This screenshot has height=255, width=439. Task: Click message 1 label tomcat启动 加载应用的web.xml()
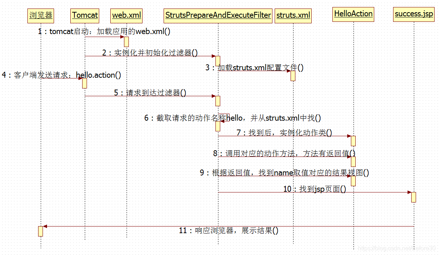point(104,31)
